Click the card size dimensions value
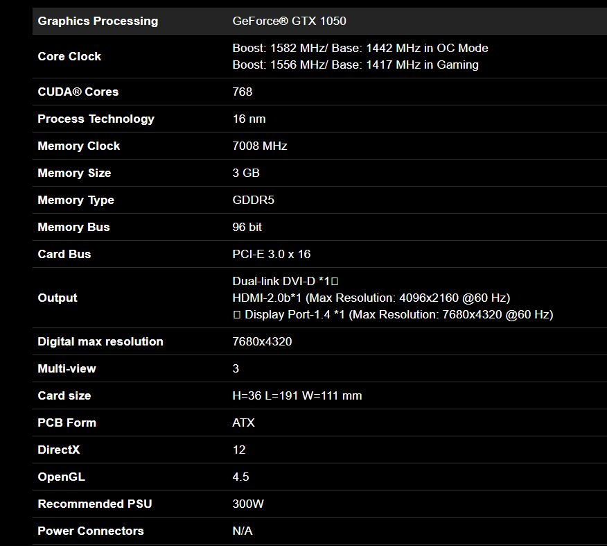The width and height of the screenshot is (607, 546). click(x=297, y=395)
